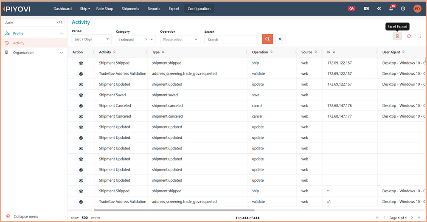View the last TradeGov Address Validation row

[81, 202]
